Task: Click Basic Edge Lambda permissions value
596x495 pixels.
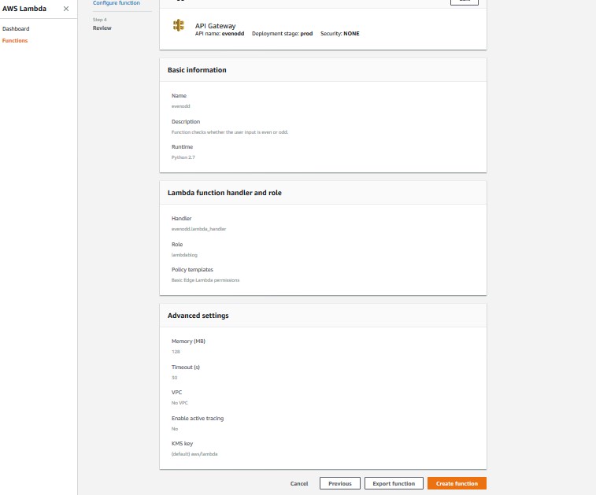Action: click(x=205, y=280)
